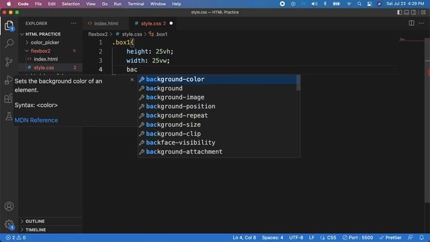Click the volume icon in menu bar
Viewport: 430px width, 242px height.
[314, 4]
